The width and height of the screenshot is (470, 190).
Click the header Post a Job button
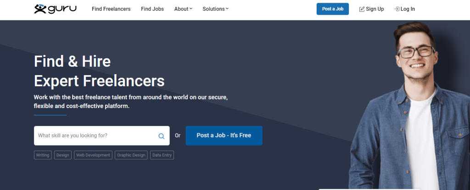pos(333,9)
